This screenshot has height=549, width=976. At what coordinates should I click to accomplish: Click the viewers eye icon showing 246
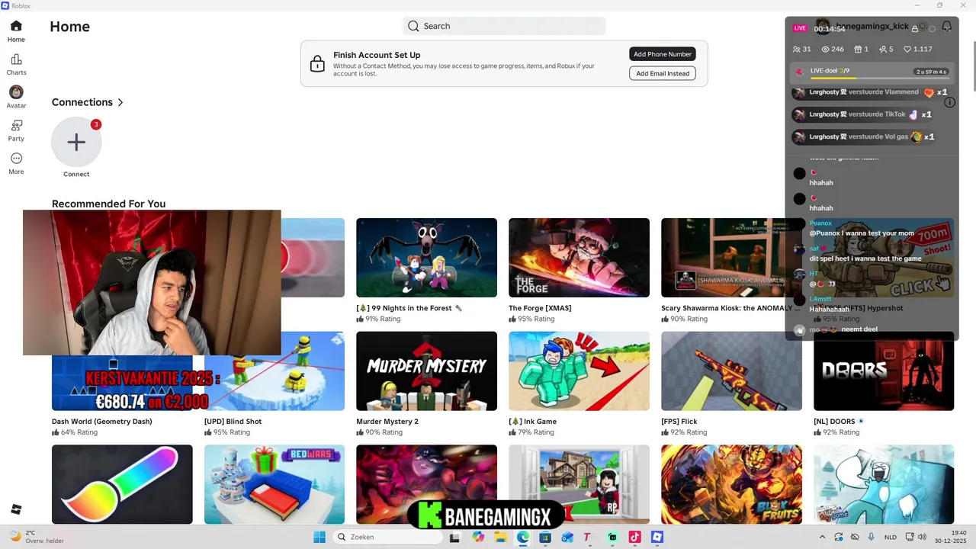825,49
